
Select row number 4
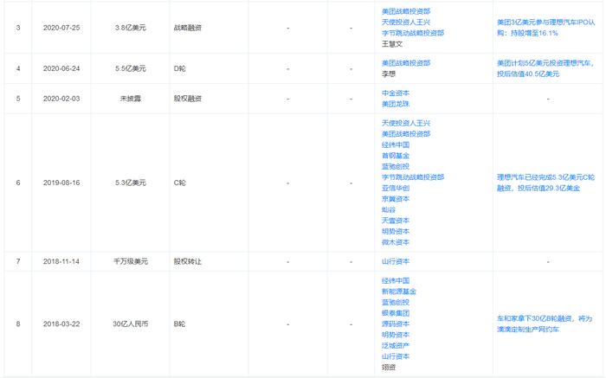(x=18, y=68)
